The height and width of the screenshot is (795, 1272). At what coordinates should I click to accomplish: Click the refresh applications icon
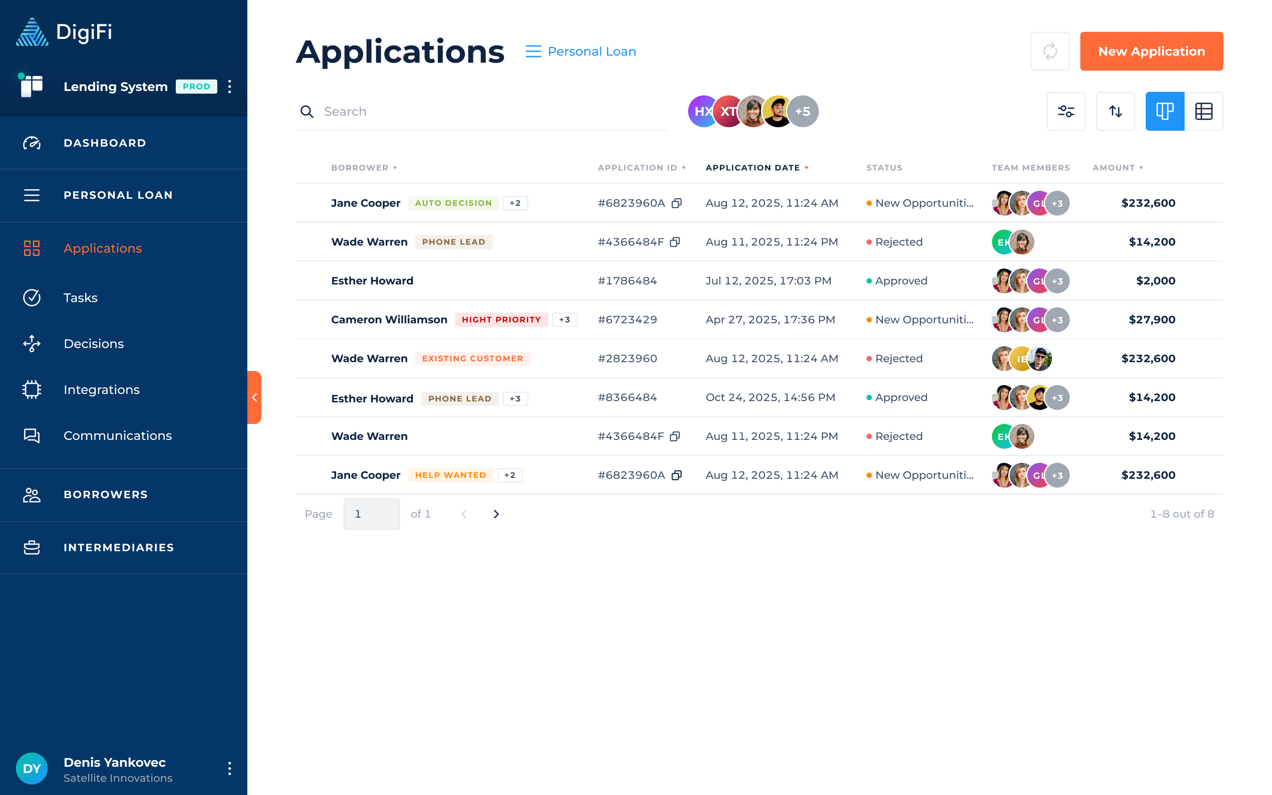[x=1050, y=51]
